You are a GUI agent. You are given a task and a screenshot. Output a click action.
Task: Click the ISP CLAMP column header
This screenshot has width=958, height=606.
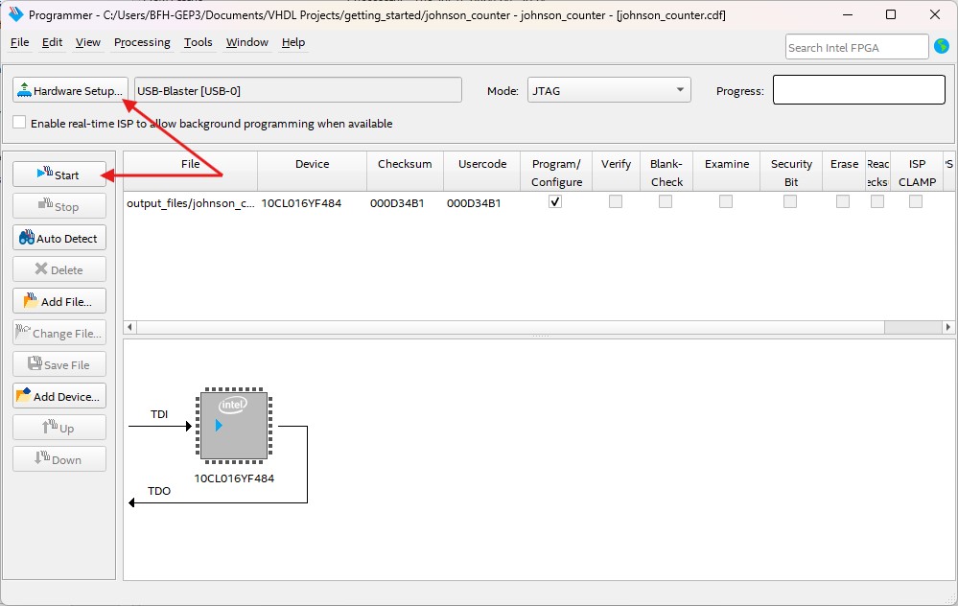click(x=917, y=172)
